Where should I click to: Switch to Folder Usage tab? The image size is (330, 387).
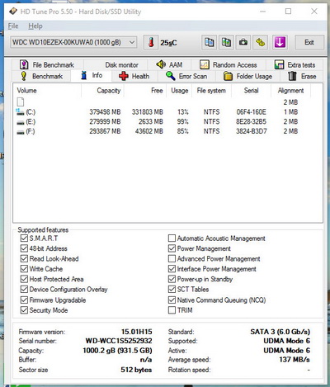pyautogui.click(x=247, y=76)
